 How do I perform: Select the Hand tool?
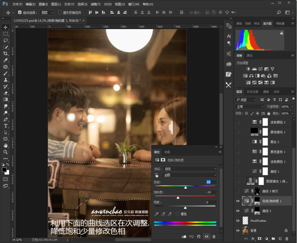[x=5, y=146]
